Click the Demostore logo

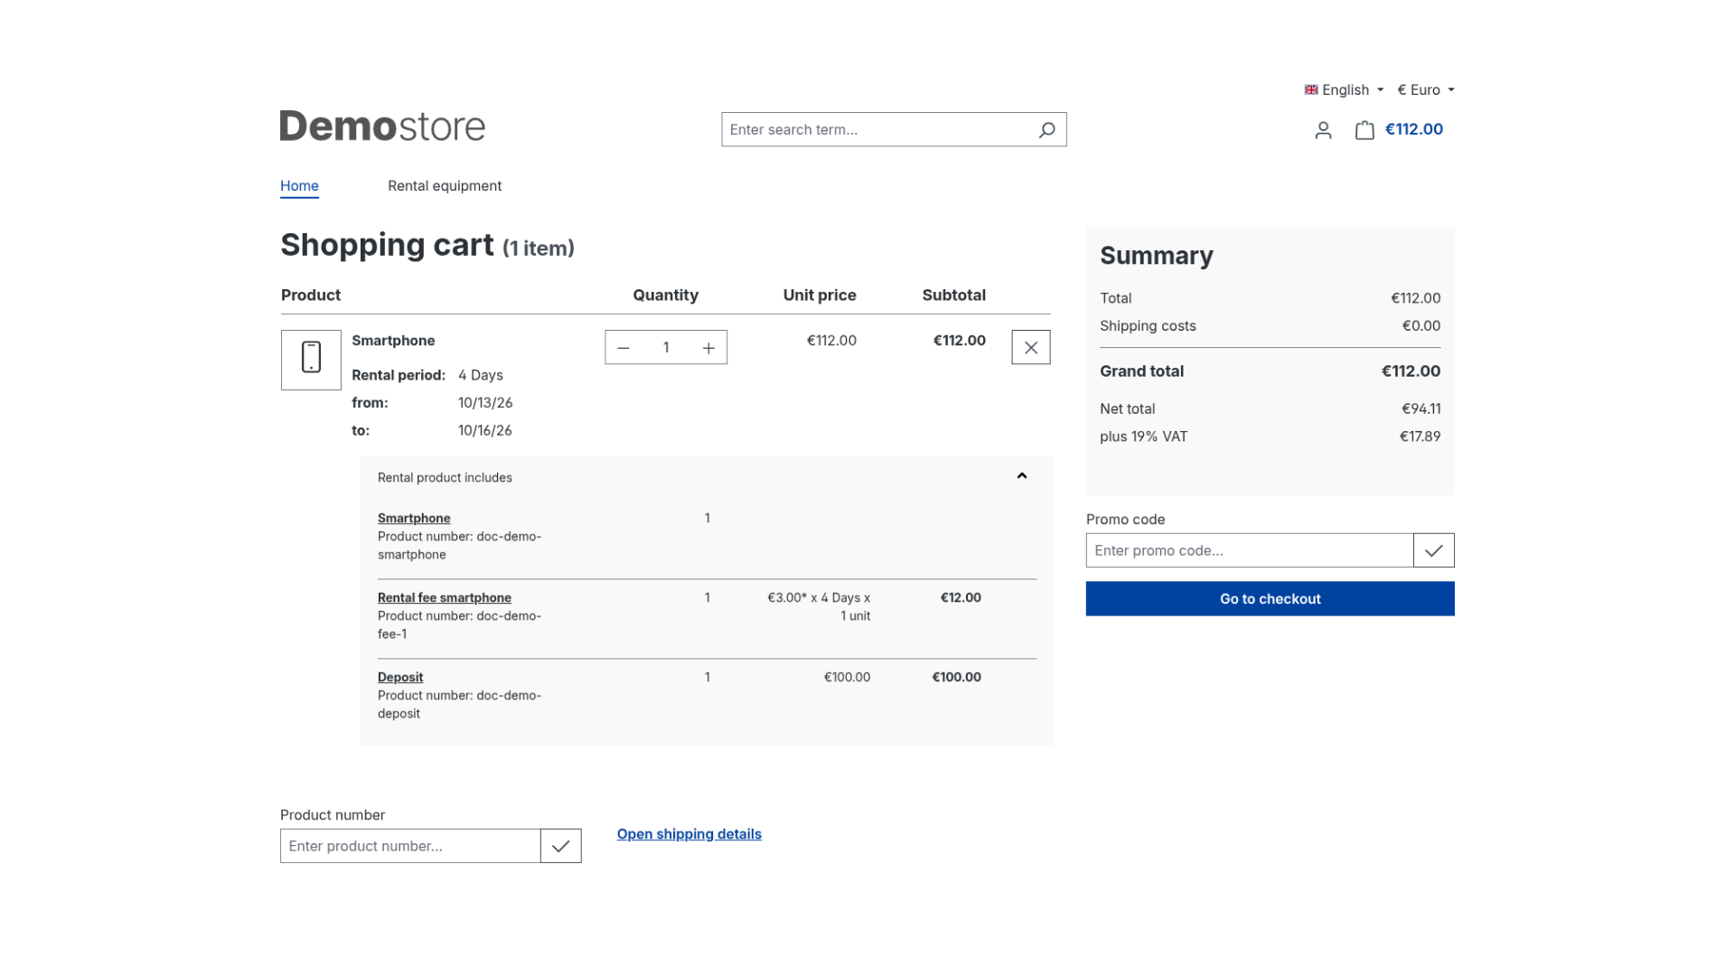point(382,127)
